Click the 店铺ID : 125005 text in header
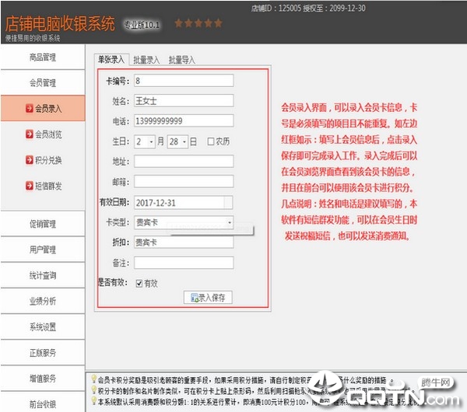 [x=276, y=9]
